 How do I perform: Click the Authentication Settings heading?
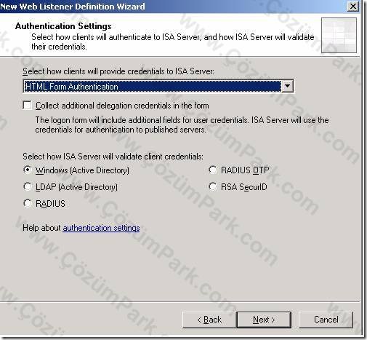(63, 26)
